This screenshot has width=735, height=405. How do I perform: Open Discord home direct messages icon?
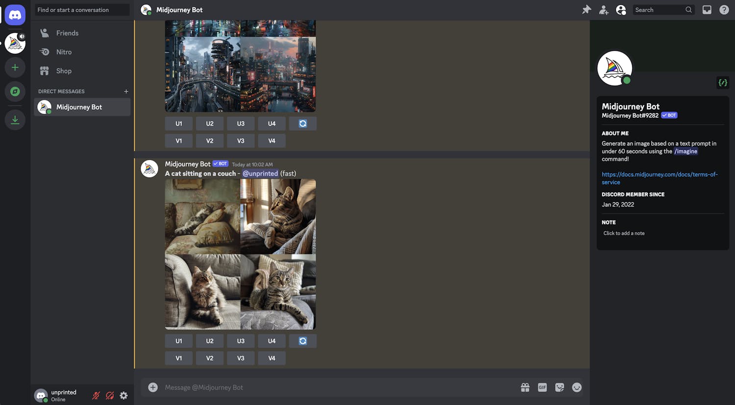click(x=15, y=15)
